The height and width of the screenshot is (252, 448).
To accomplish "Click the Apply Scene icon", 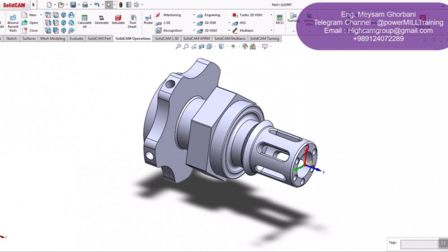I will point(253,46).
